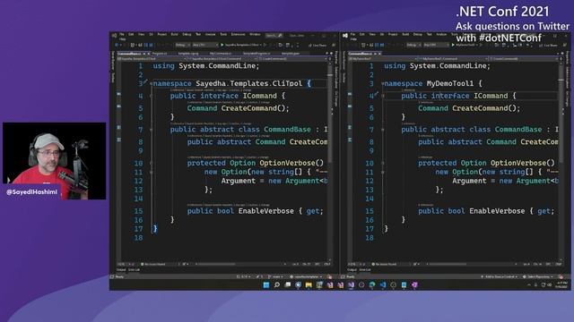
Task: Click 'MyDemoTool1' namespace name in right editor
Action: pyautogui.click(x=450, y=83)
